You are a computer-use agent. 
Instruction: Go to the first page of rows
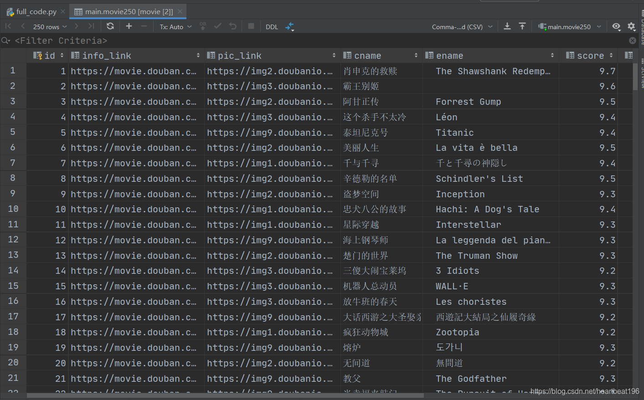tap(8, 26)
